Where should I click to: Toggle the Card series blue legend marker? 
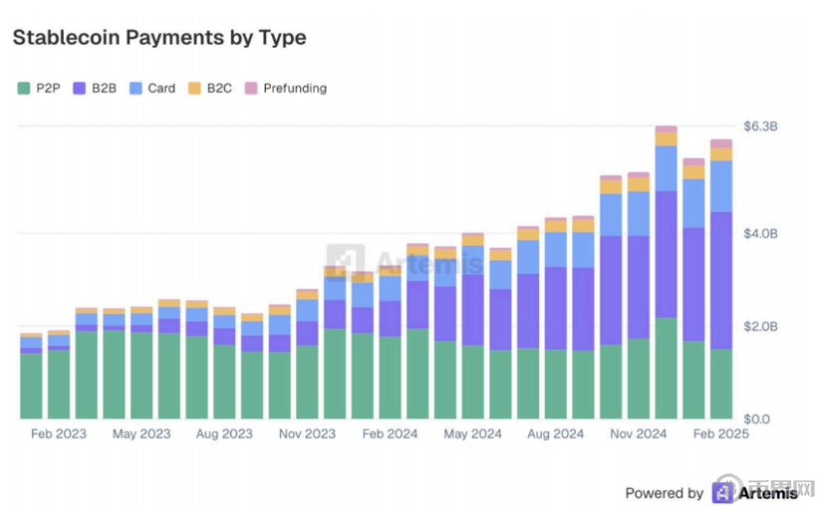135,89
